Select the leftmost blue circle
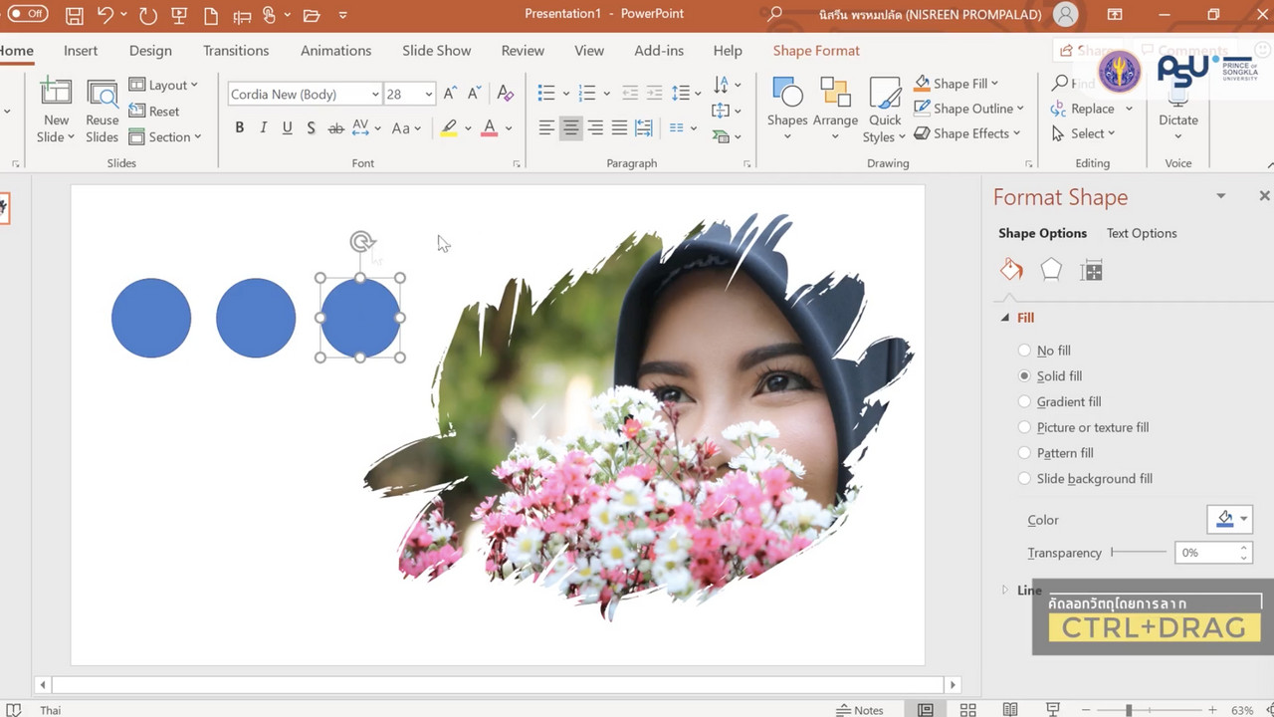1274x717 pixels. point(151,318)
